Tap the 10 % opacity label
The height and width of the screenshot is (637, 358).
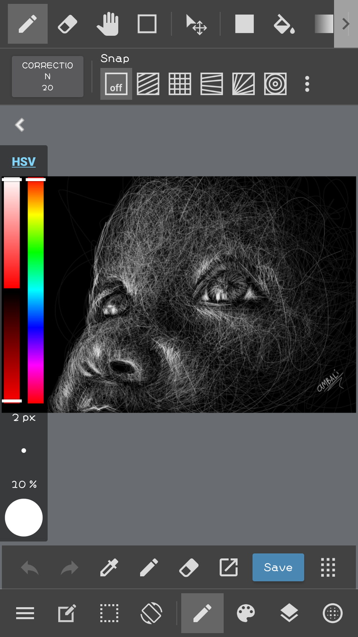click(24, 484)
